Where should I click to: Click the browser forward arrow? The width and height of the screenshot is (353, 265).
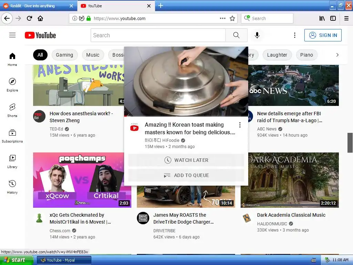click(x=18, y=18)
